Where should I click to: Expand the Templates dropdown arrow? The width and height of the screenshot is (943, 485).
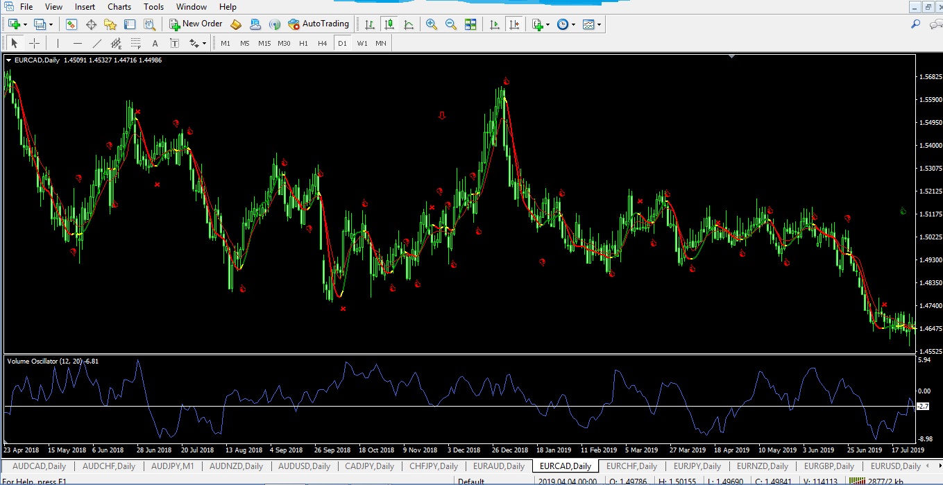point(599,24)
